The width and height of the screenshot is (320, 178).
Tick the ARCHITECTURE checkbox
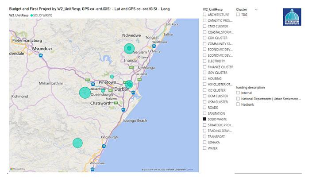(204, 15)
